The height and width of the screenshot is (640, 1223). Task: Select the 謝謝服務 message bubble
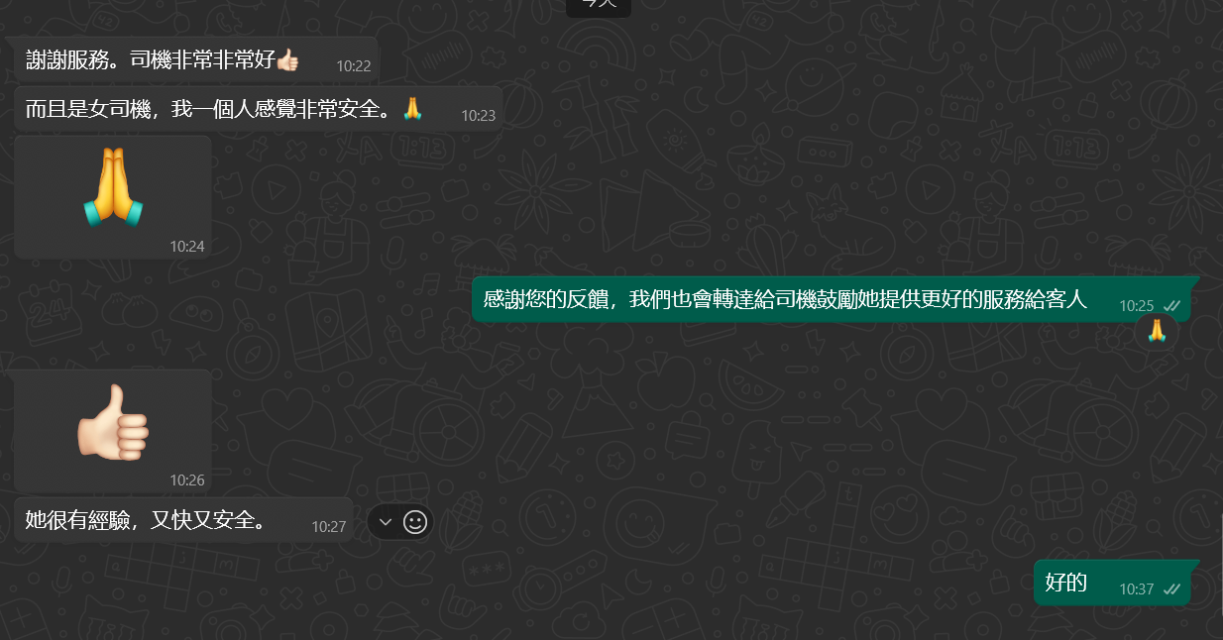196,59
